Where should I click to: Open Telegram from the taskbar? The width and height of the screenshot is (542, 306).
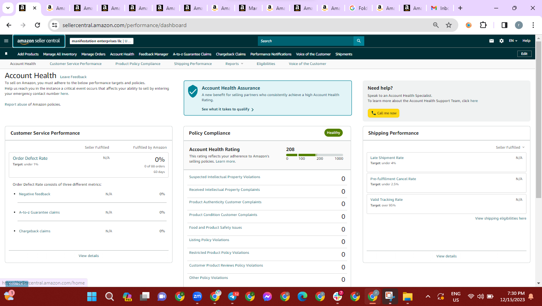tap(233, 296)
